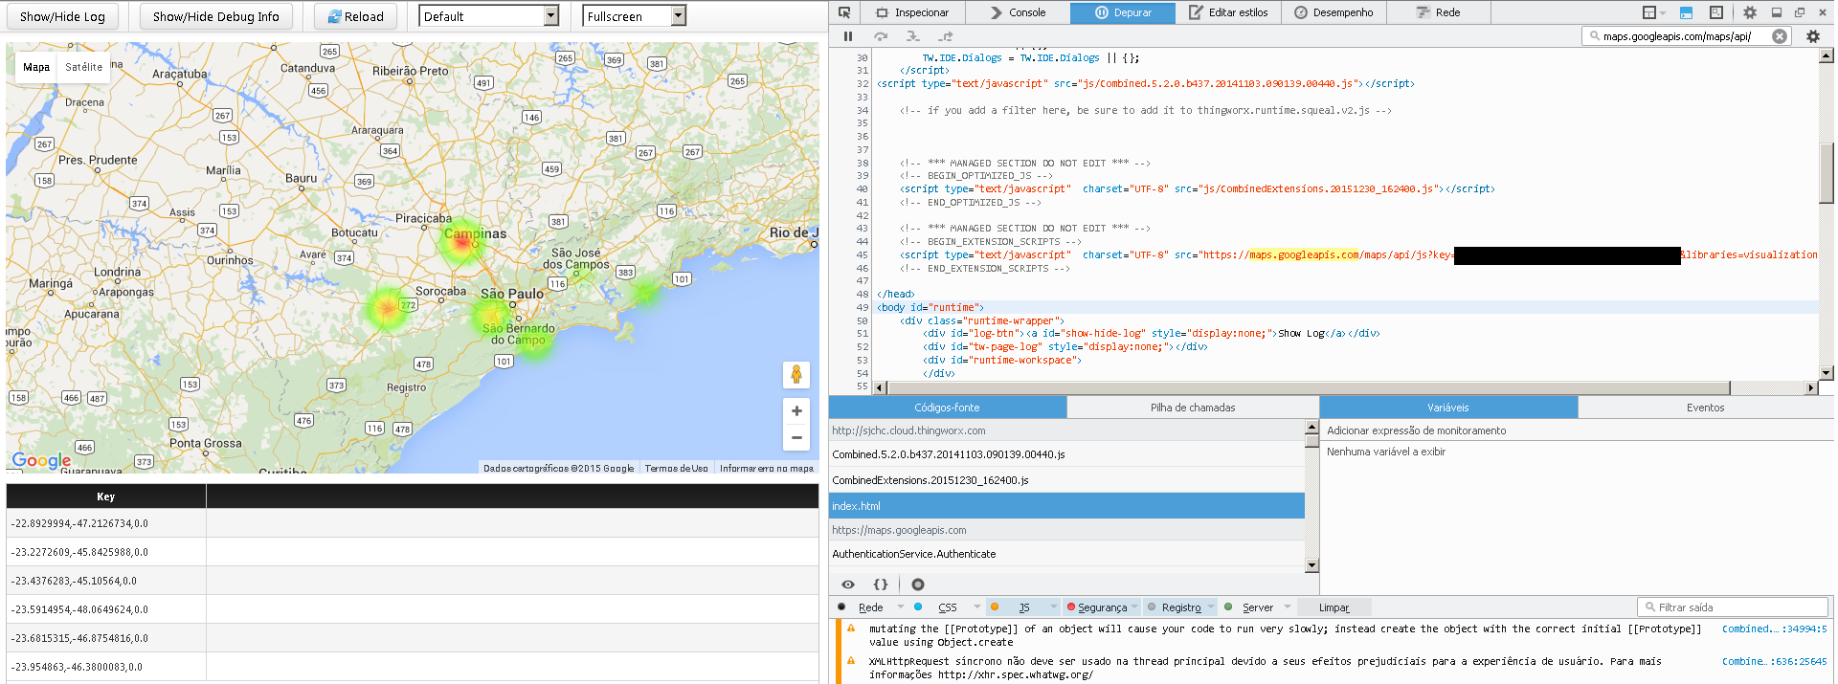Pick an element with the inspector picker icon
This screenshot has width=1838, height=684.
coord(844,12)
